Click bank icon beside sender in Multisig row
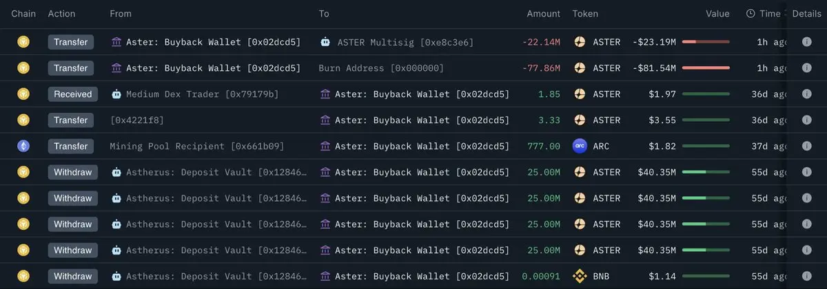 coord(116,42)
